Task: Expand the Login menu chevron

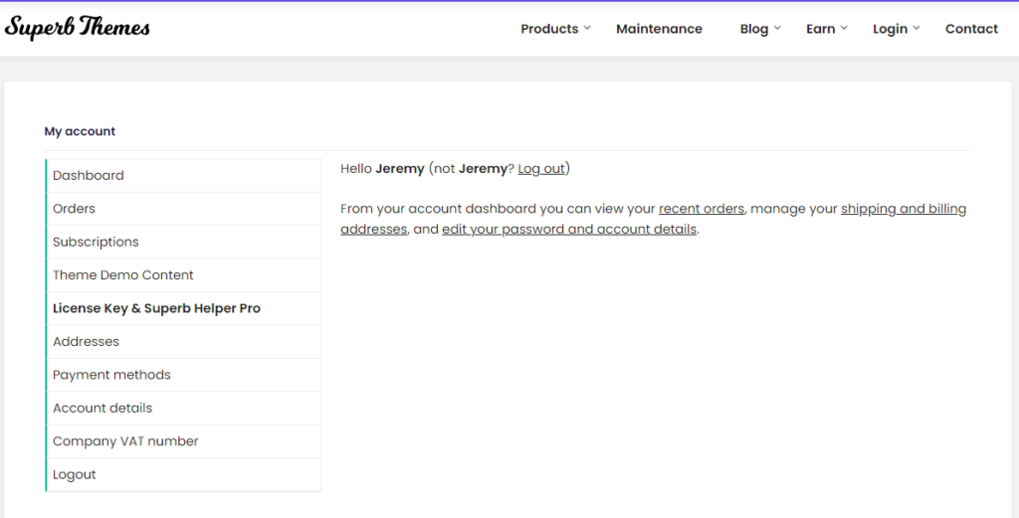Action: click(917, 28)
